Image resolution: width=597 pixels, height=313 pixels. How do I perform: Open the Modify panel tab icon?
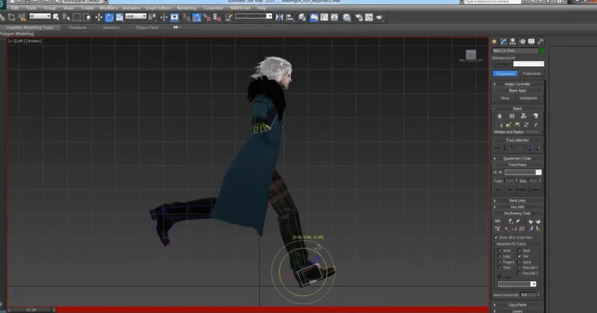pyautogui.click(x=503, y=41)
